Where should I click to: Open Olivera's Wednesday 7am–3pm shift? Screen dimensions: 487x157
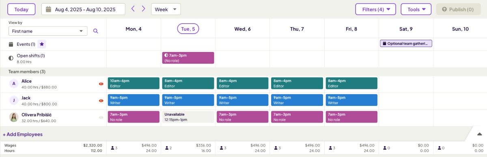242,117
